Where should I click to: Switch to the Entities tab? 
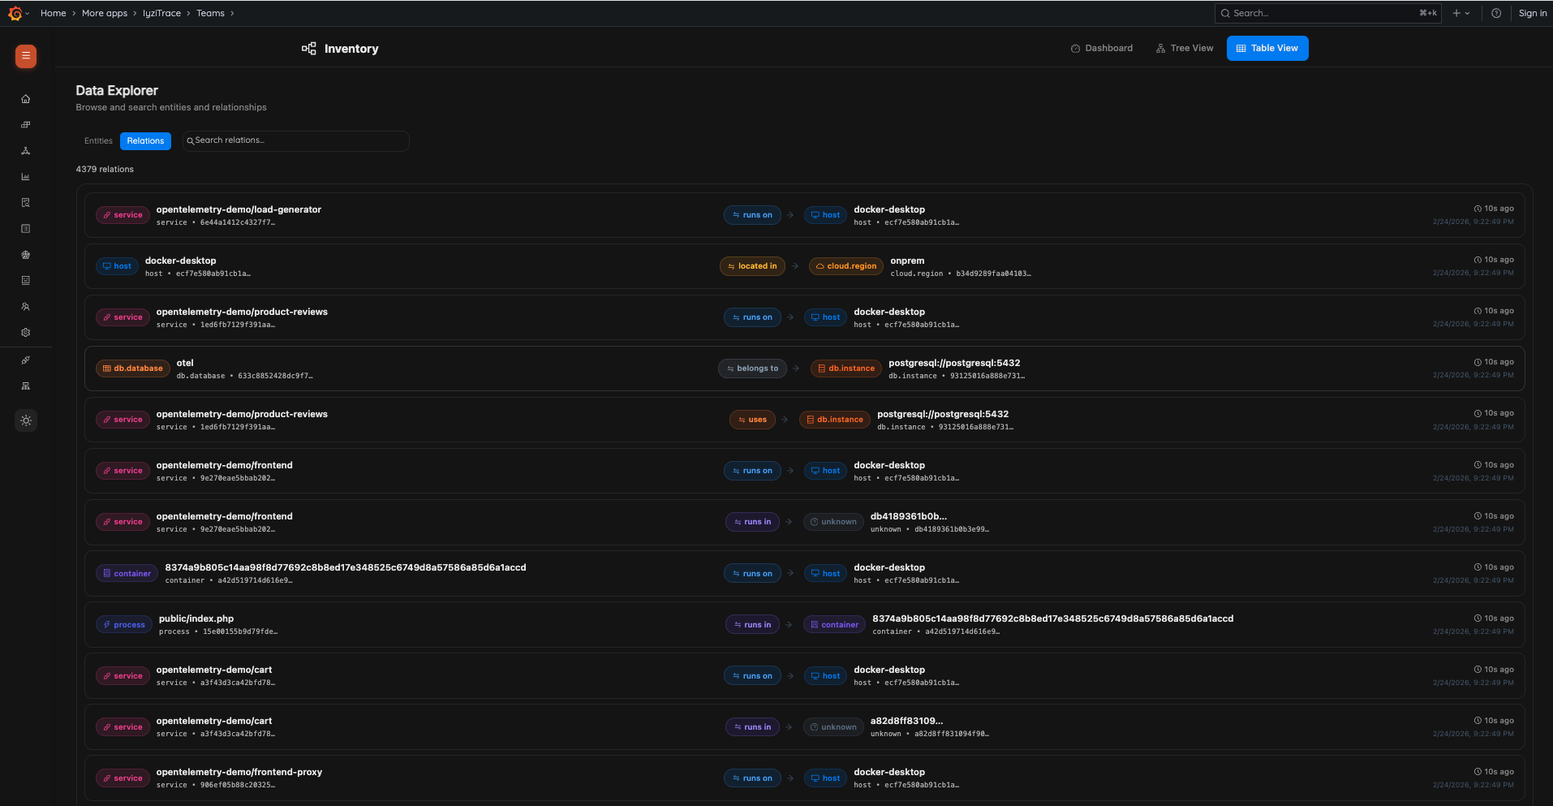[98, 140]
